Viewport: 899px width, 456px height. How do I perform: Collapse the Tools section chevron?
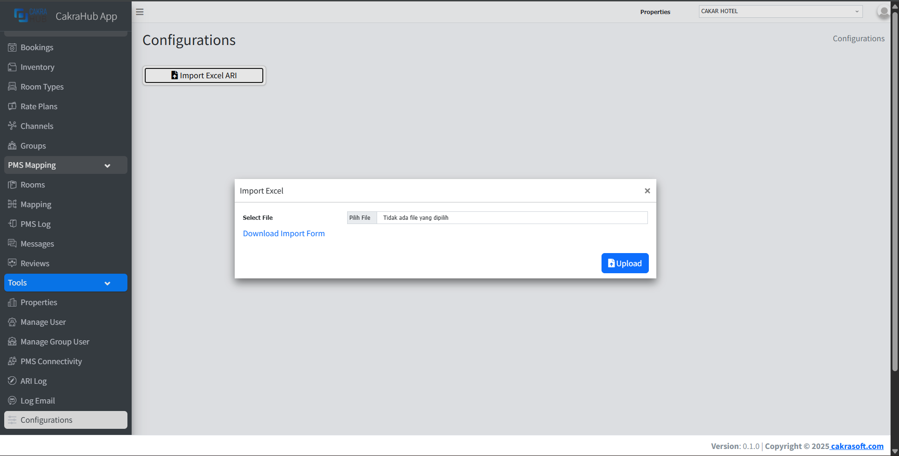point(107,283)
